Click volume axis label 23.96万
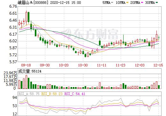The height and width of the screenshot is (116, 166). point(10,73)
